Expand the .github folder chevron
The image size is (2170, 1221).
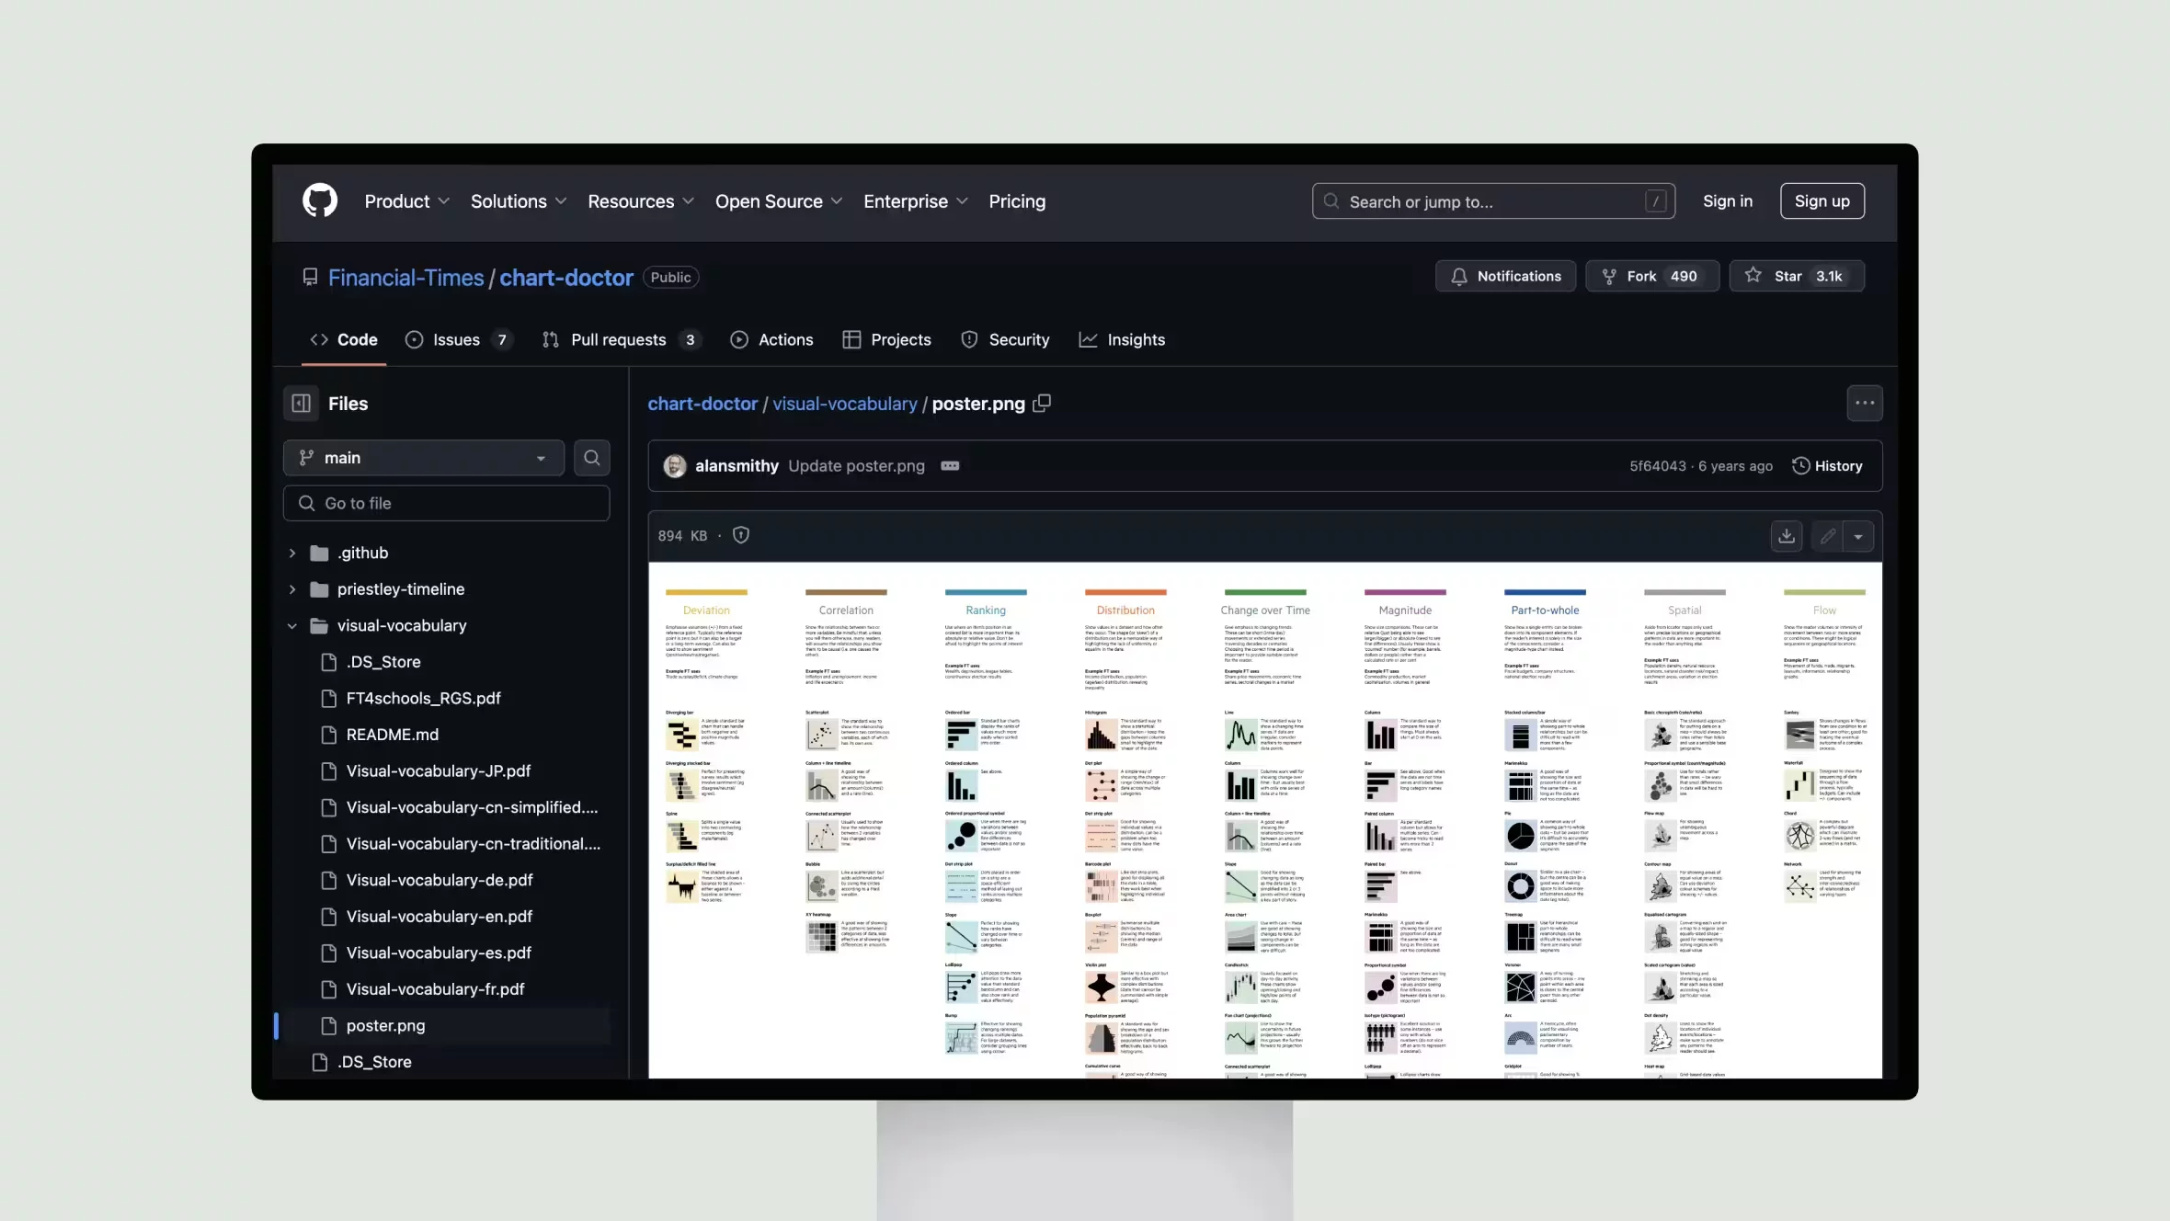pos(292,553)
